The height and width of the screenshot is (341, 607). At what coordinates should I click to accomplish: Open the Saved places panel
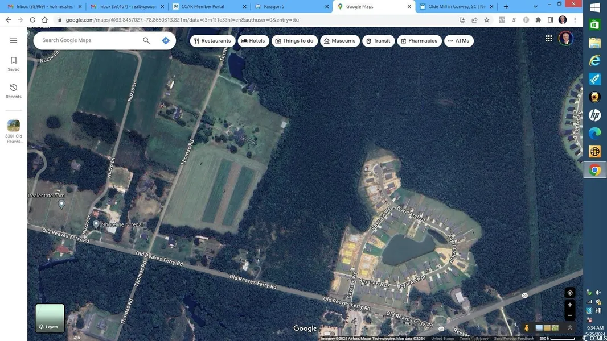point(14,64)
